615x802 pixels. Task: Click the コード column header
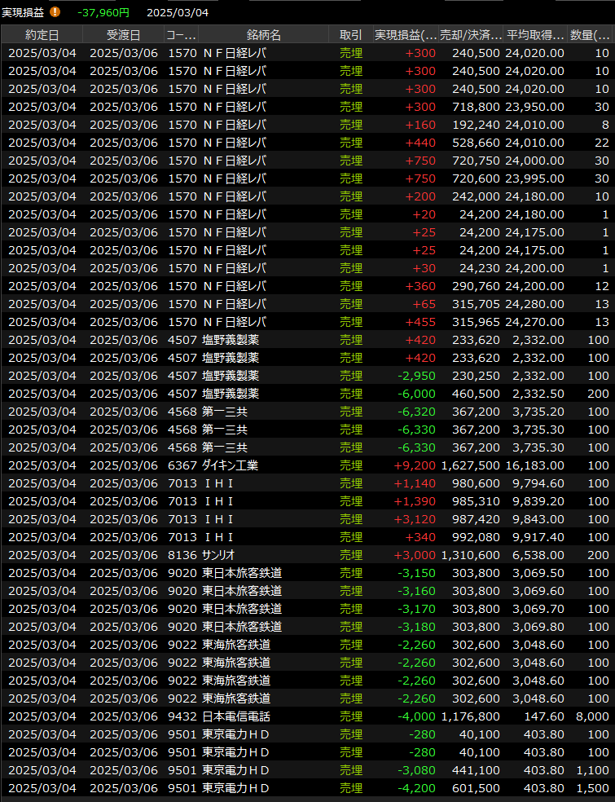click(181, 35)
